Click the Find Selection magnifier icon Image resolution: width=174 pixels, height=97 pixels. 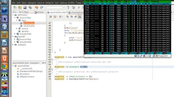[x=67, y=17]
